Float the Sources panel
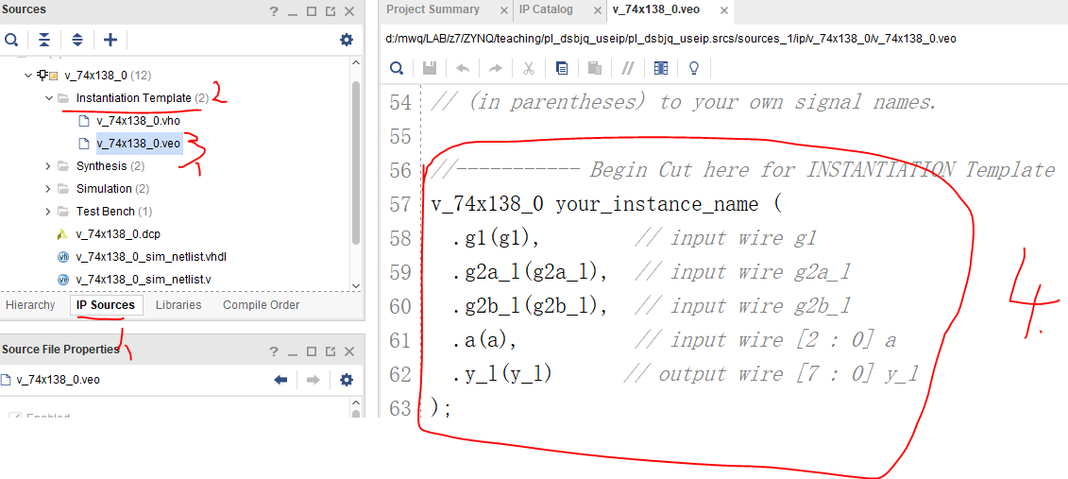The height and width of the screenshot is (479, 1068). point(331,11)
